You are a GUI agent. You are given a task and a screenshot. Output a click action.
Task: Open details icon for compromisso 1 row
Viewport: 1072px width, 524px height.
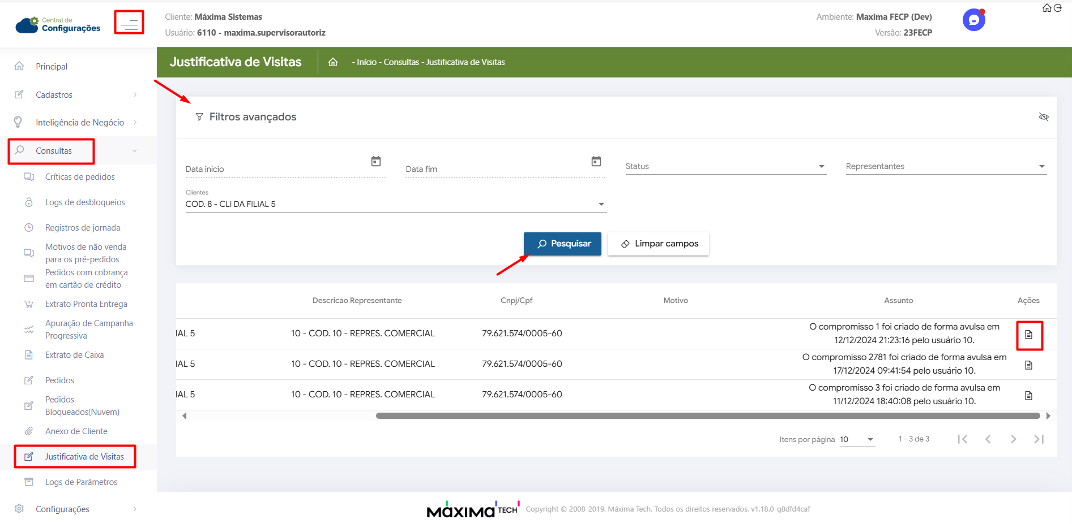click(x=1028, y=335)
